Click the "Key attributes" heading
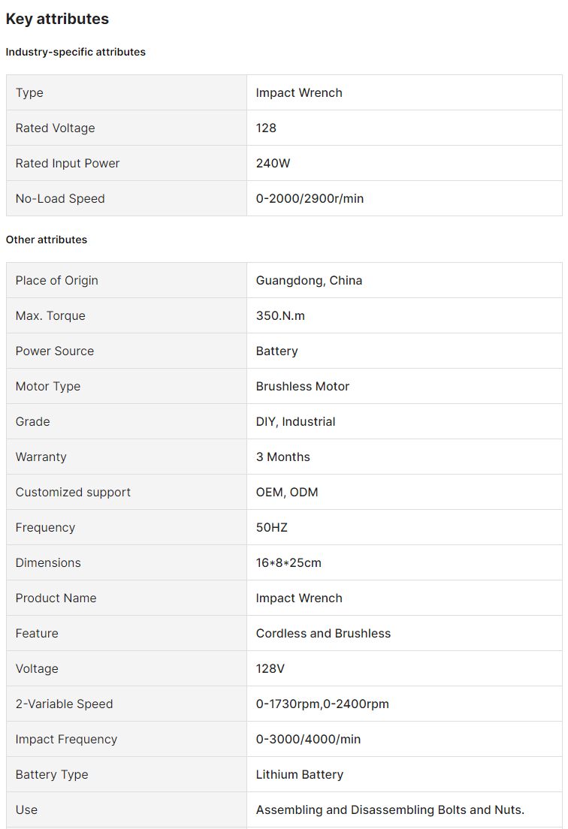This screenshot has height=829, width=568. (x=57, y=20)
